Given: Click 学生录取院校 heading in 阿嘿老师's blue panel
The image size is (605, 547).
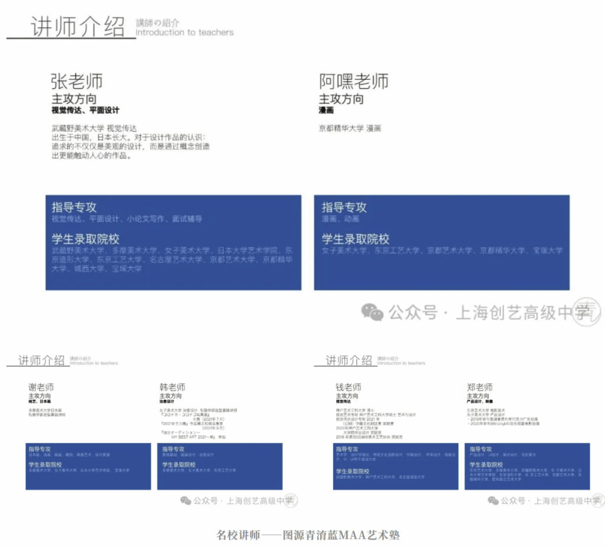Looking at the screenshot, I should coord(355,239).
